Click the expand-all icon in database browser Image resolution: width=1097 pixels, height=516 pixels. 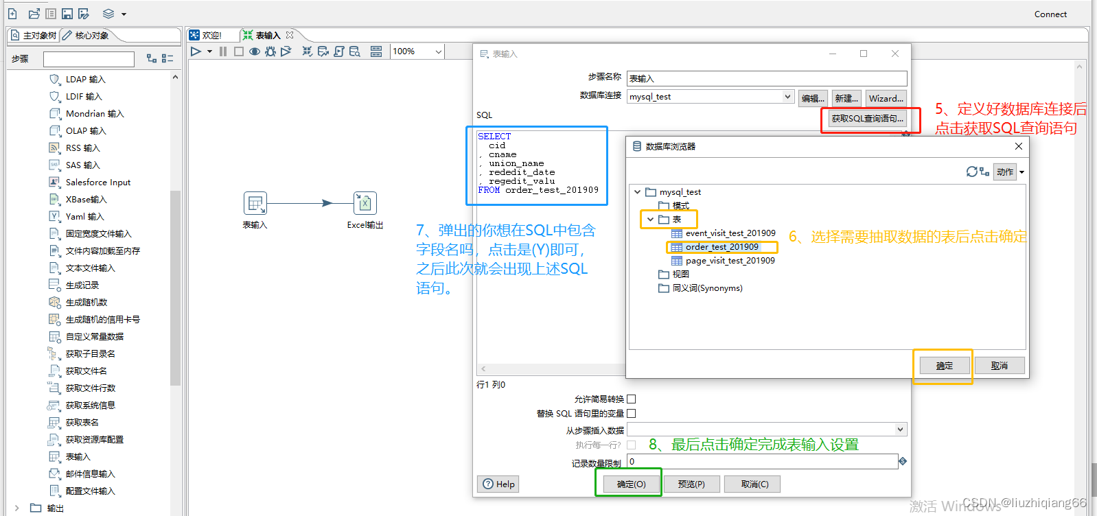984,172
